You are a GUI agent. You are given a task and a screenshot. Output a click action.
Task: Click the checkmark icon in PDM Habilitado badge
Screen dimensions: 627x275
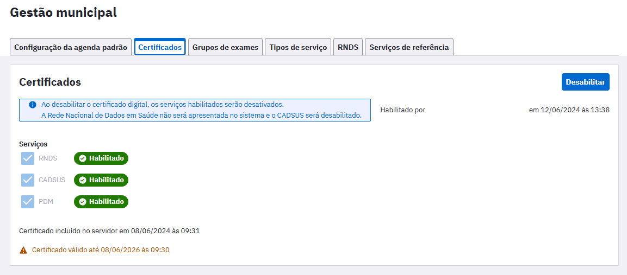coord(83,202)
